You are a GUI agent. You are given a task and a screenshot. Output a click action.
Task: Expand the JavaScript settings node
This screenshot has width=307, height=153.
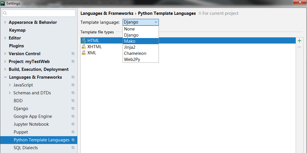[x=10, y=85]
